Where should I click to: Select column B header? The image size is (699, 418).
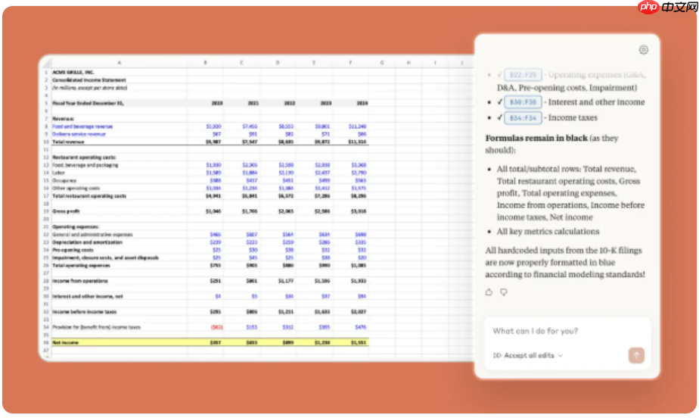pos(205,62)
